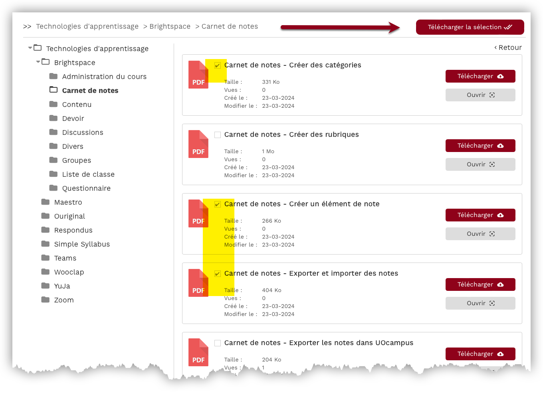This screenshot has width=543, height=393.
Task: Open the Administration du cours folder icon
Action: coord(54,76)
